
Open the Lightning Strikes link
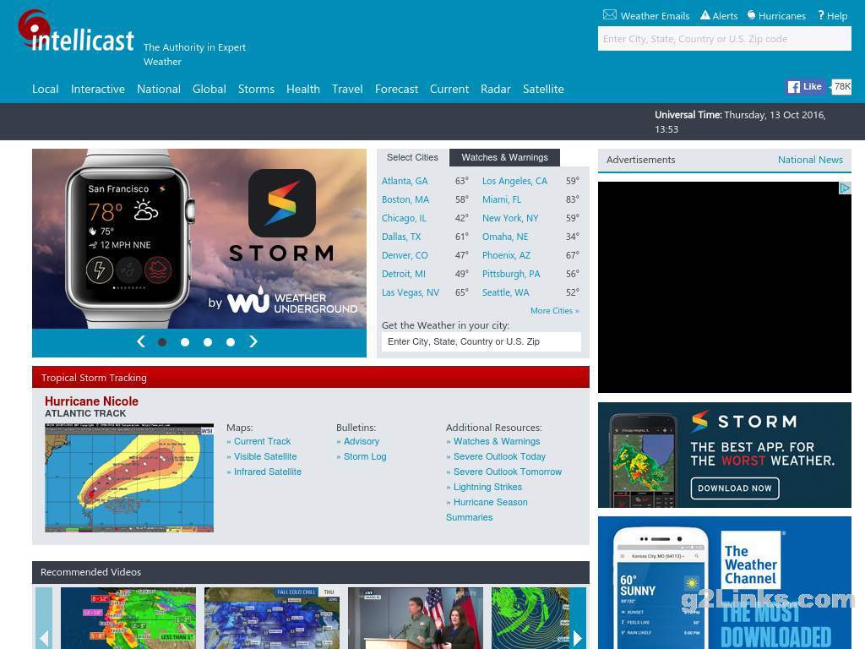click(487, 487)
